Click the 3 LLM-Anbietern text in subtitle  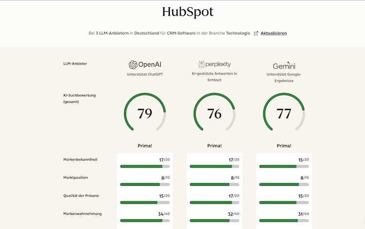(112, 33)
